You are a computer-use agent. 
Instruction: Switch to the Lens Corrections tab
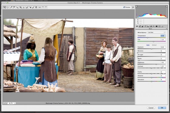point(151,26)
